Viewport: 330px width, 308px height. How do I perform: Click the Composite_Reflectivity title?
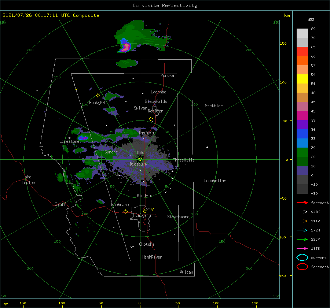[x=165, y=5]
